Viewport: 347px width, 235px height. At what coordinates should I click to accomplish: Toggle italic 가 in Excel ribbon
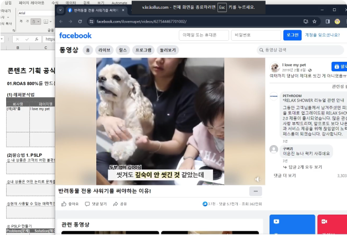(x=28, y=21)
